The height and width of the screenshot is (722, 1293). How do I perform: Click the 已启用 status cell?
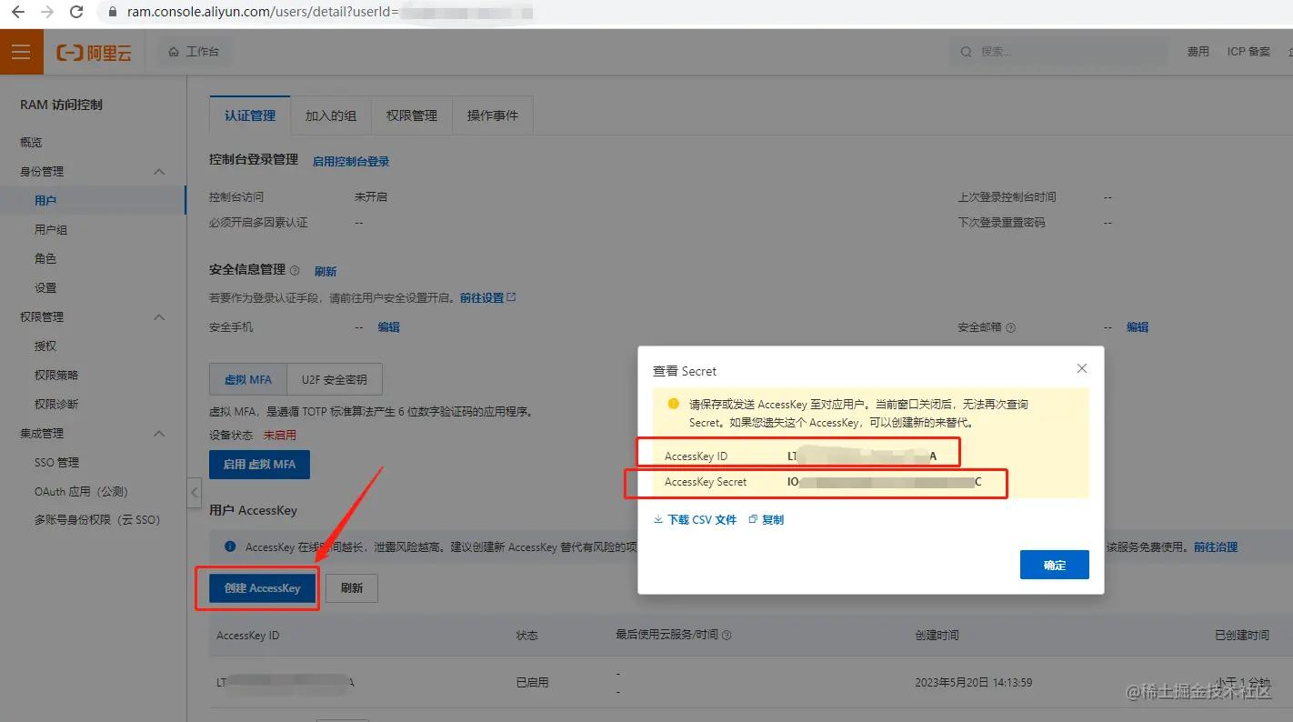click(532, 683)
